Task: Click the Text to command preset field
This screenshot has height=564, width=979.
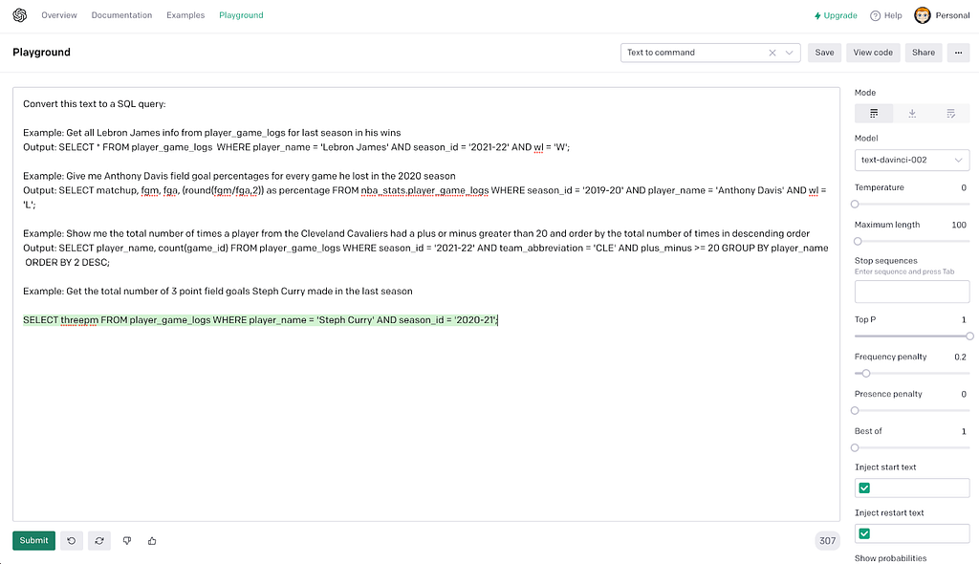Action: [x=710, y=53]
